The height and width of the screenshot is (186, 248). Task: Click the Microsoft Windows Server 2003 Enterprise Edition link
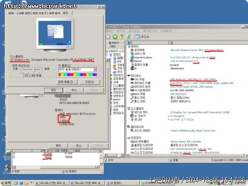196,50
